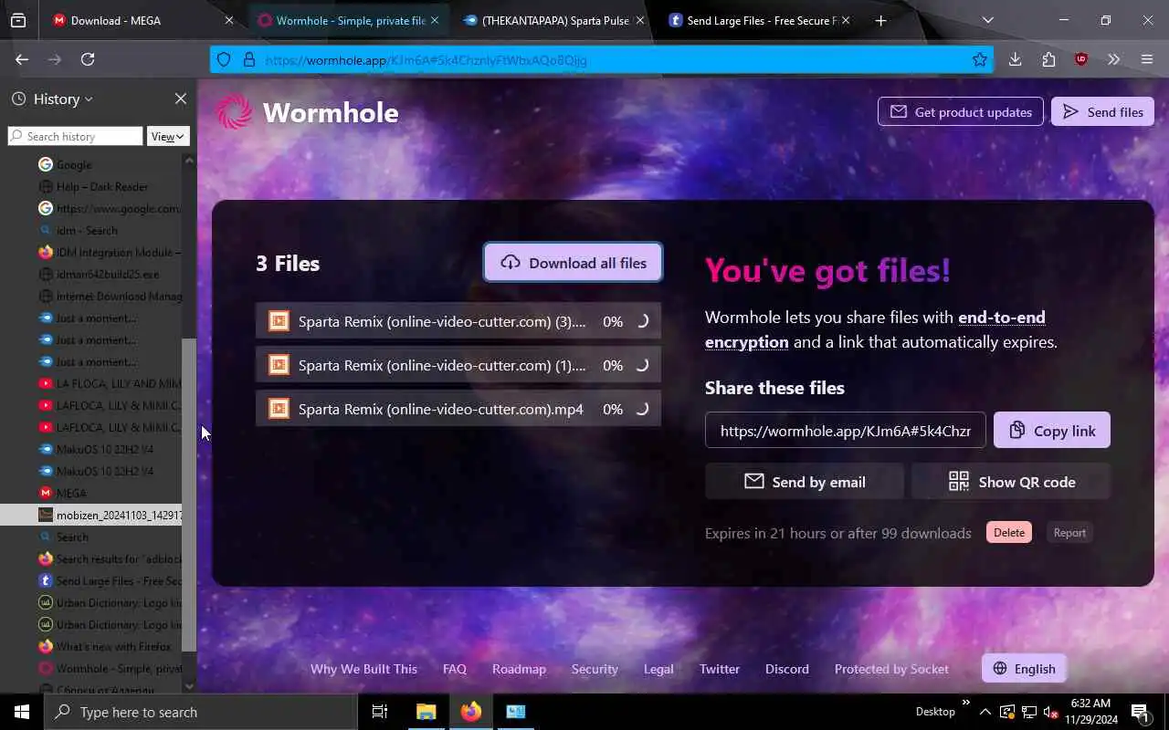The height and width of the screenshot is (730, 1169).
Task: Click the site security padlock icon
Action: click(248, 59)
